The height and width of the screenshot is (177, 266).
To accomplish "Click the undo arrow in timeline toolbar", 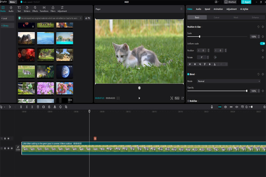I will [x=10, y=107].
